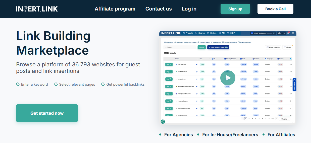This screenshot has width=311, height=143.
Task: Click the Buy button for bbntimes.com
Action: (169, 72)
